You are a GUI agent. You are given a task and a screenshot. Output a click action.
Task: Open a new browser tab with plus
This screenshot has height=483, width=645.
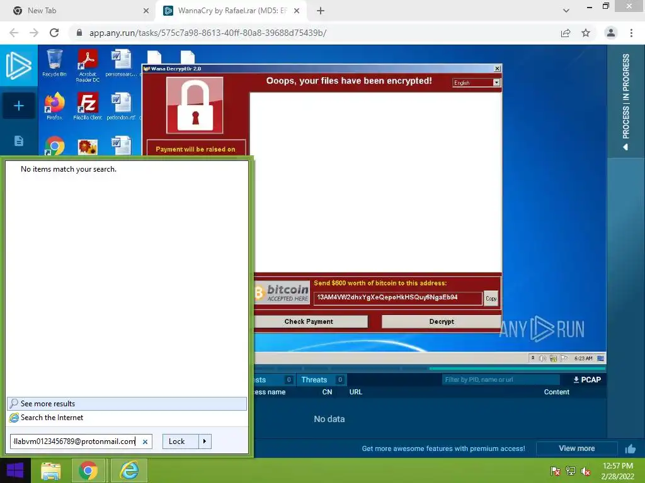click(321, 11)
